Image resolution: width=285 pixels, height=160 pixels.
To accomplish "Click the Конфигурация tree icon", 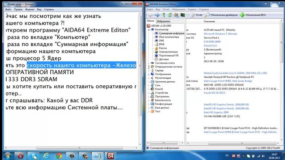I will click(x=152, y=104).
